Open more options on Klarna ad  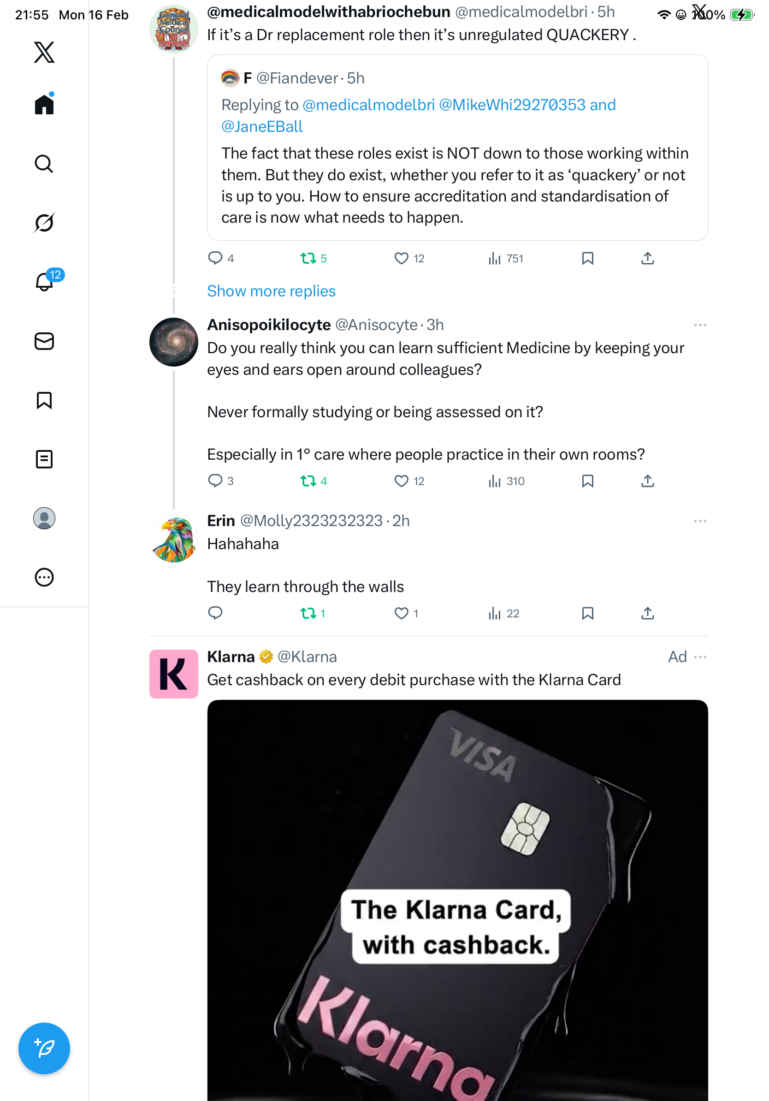[699, 657]
